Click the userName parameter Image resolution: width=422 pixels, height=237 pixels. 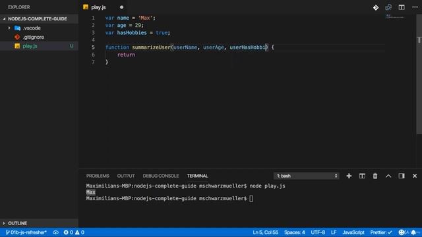185,47
